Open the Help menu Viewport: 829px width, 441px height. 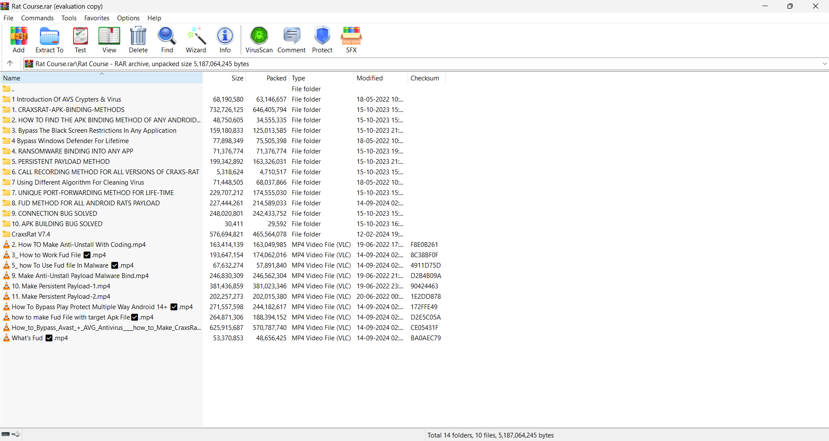coord(154,18)
